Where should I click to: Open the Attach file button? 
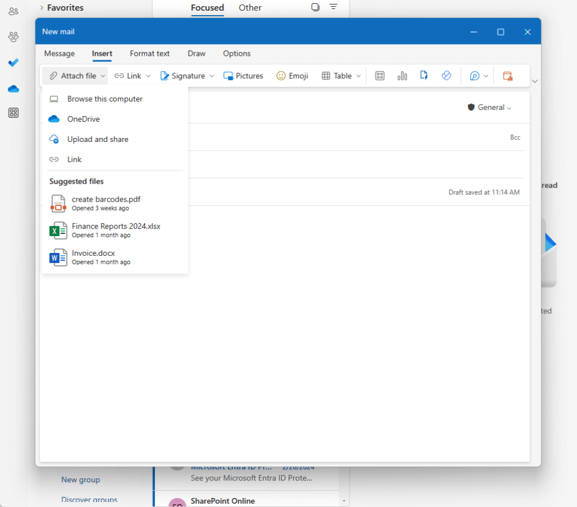[73, 76]
